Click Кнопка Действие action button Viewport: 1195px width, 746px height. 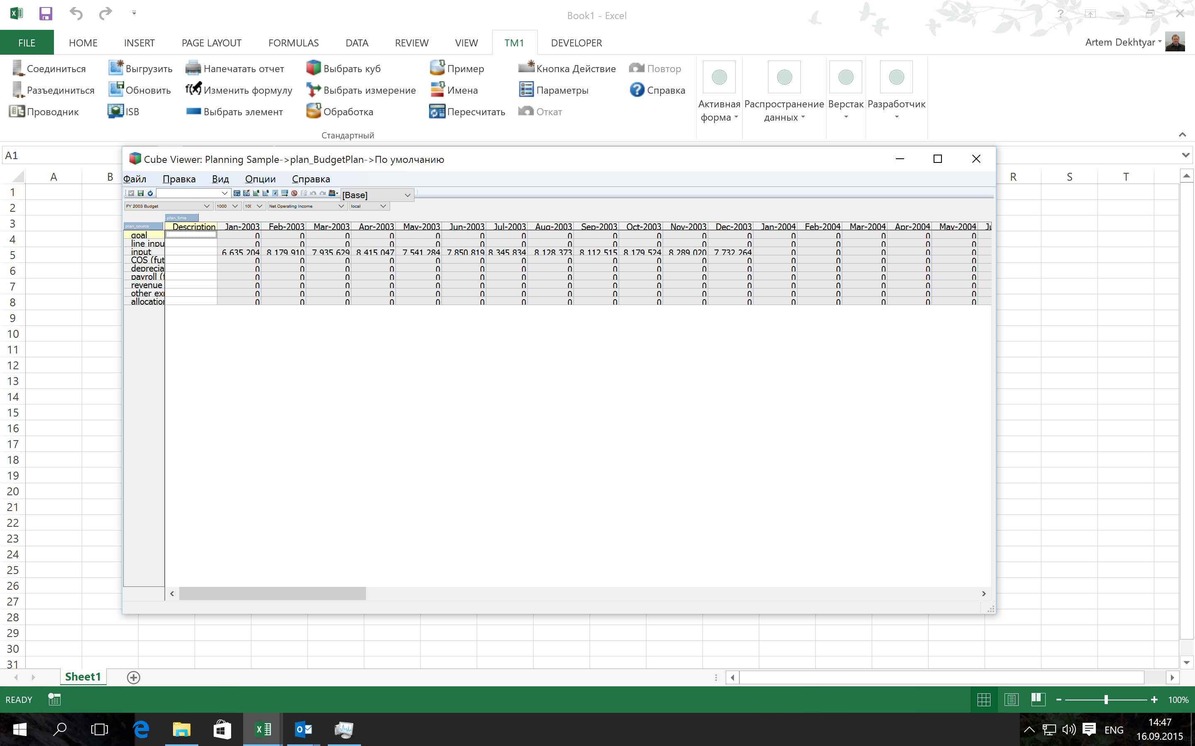pos(567,68)
